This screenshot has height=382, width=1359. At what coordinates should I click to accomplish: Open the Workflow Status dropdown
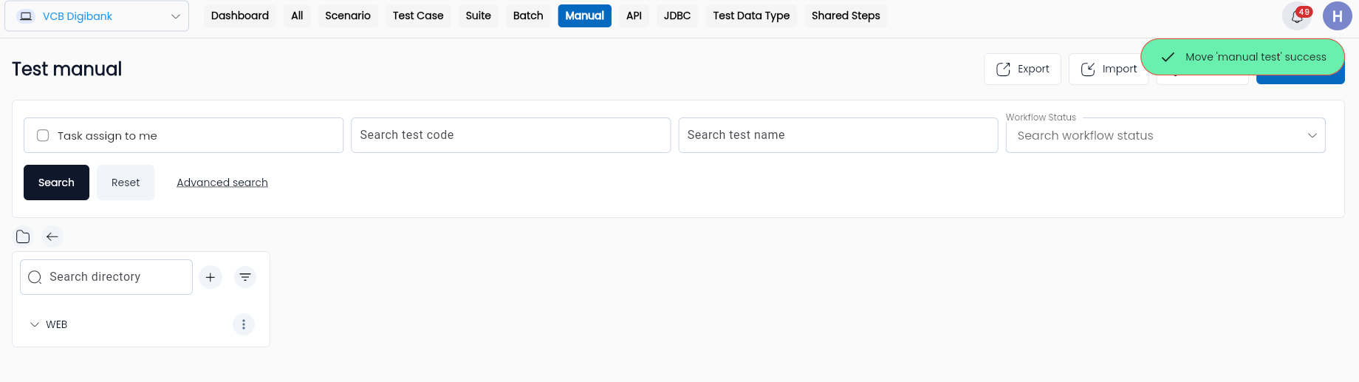click(x=1165, y=135)
